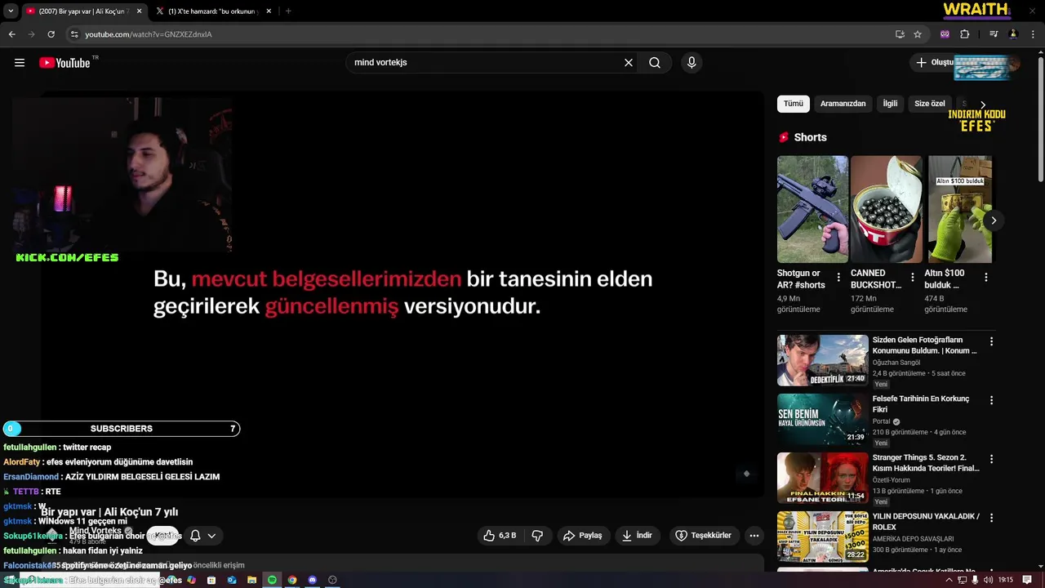The image size is (1045, 588).
Task: Click the Paylaş share button
Action: tap(583, 536)
